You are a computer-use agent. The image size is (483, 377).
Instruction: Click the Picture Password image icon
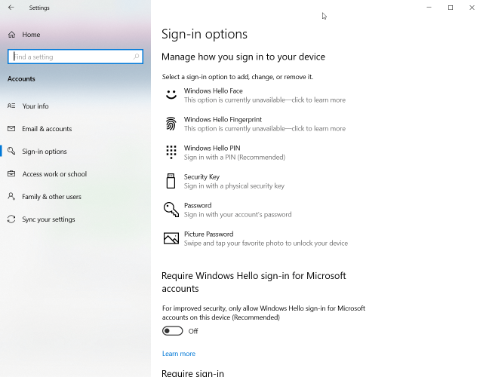(x=171, y=238)
